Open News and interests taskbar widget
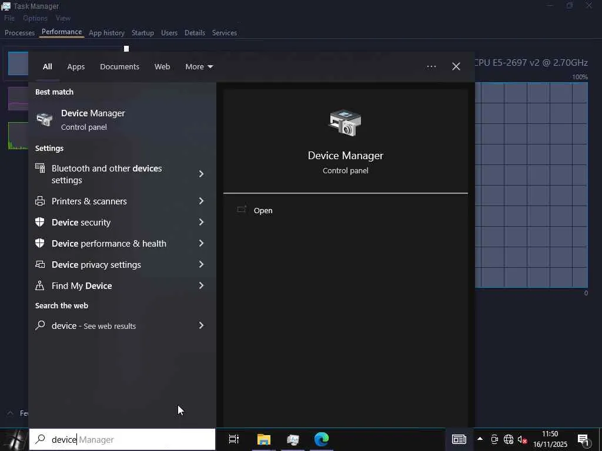Screen dimensions: 602x451 tap(459, 439)
